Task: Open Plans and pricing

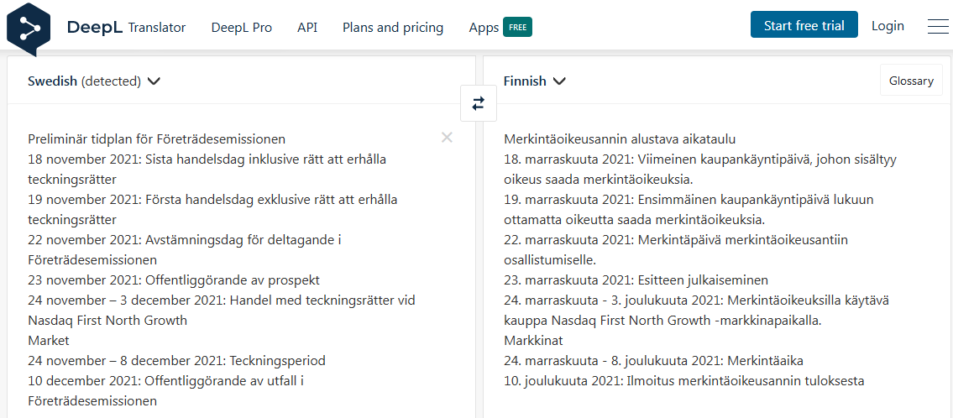Action: point(393,27)
